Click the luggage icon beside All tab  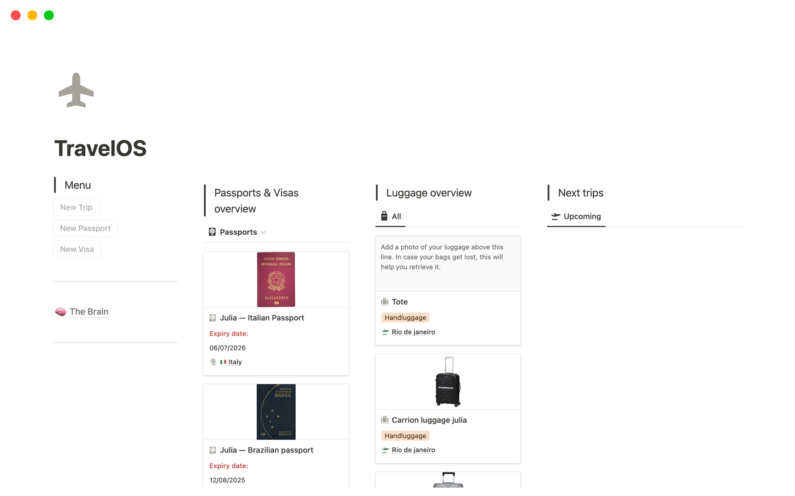pos(384,216)
